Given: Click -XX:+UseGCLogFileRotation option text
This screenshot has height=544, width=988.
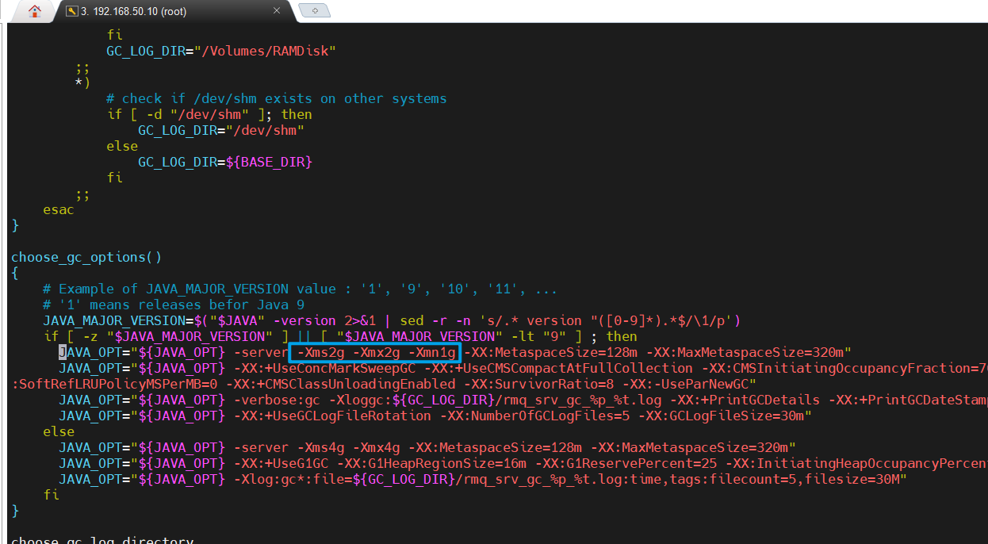Looking at the screenshot, I should 332,416.
